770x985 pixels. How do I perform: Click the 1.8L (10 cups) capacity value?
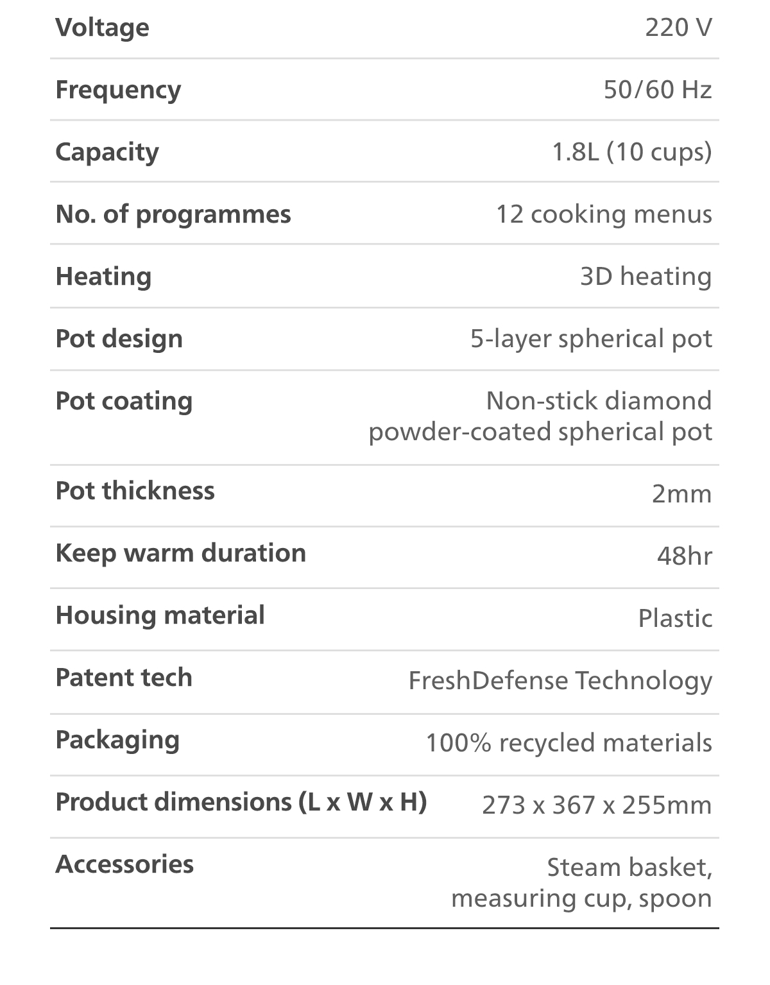(631, 152)
